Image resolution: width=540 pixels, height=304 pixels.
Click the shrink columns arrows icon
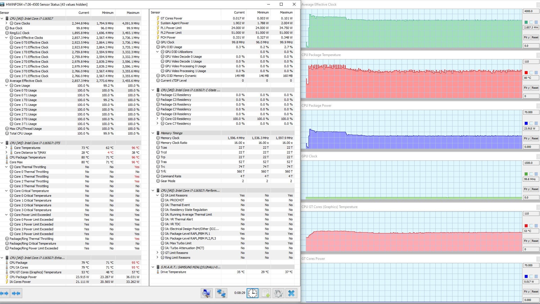[x=16, y=293]
